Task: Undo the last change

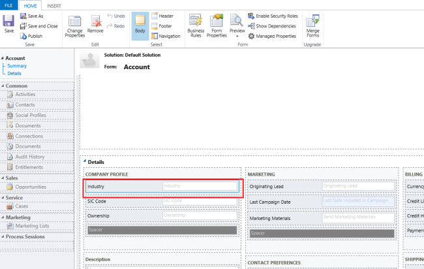Action: (x=116, y=16)
